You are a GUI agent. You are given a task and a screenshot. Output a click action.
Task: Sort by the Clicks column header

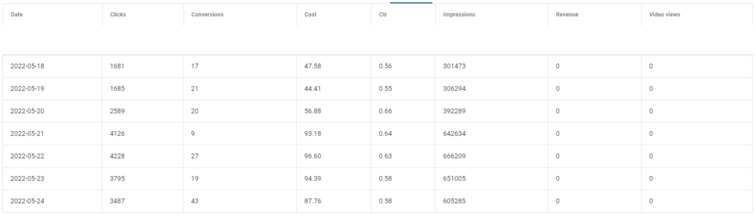point(118,15)
